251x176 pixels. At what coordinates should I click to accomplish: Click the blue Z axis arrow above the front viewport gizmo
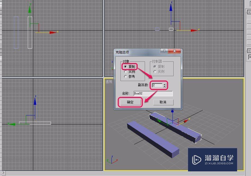point(171,8)
